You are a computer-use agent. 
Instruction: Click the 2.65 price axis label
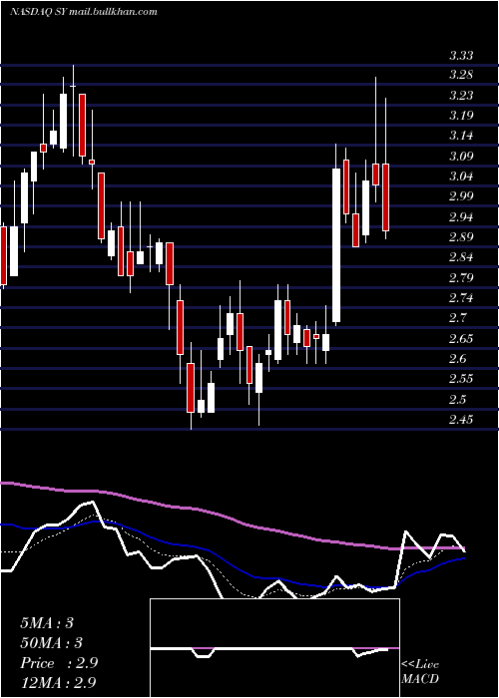(x=461, y=338)
